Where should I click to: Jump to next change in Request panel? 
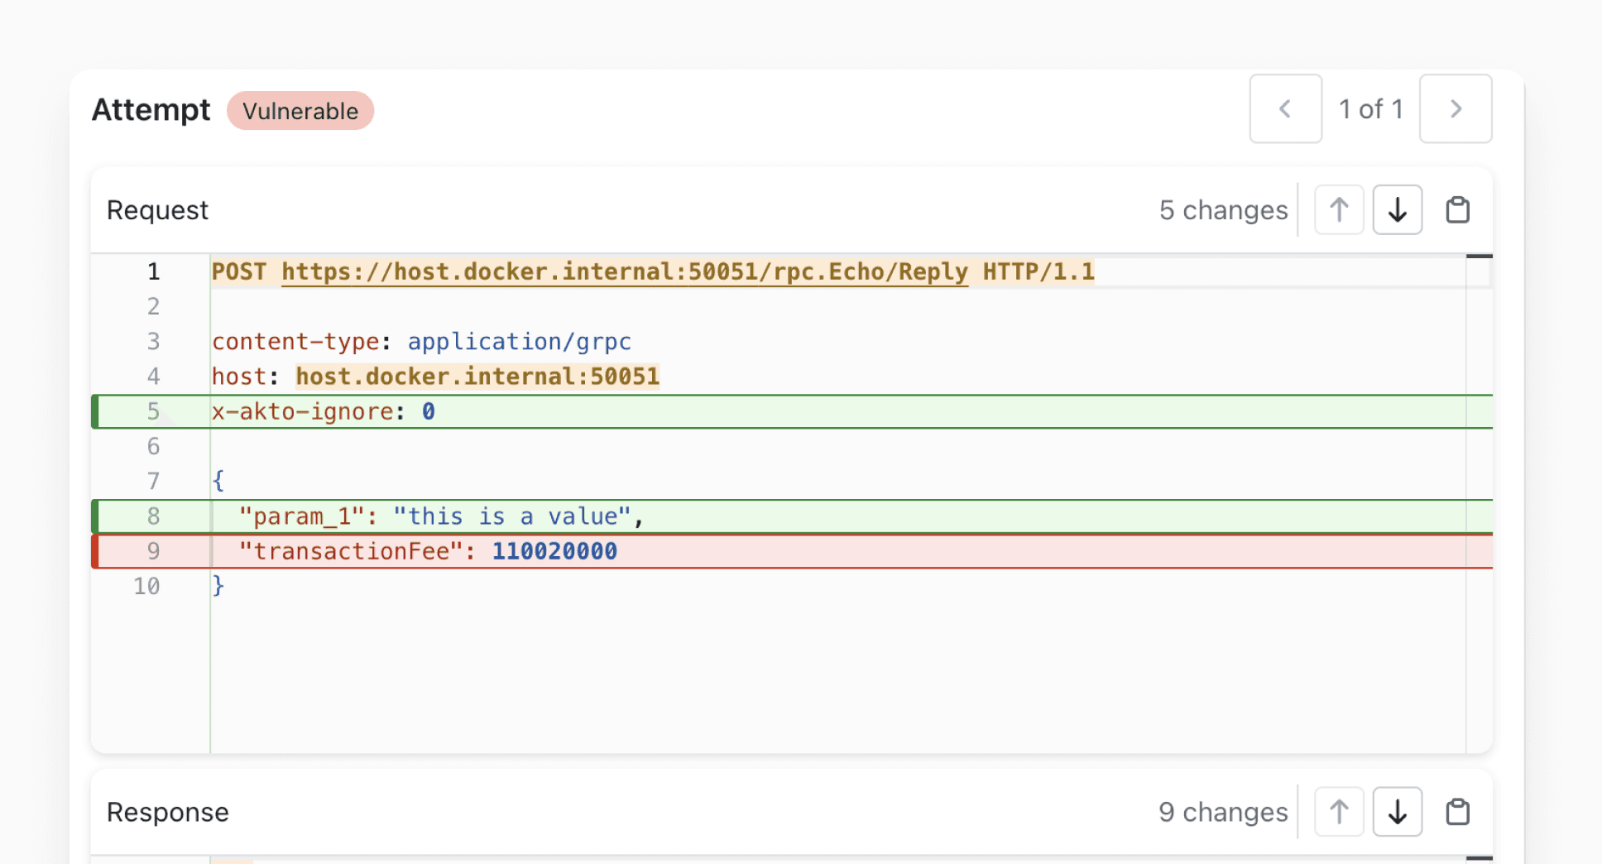click(1398, 210)
